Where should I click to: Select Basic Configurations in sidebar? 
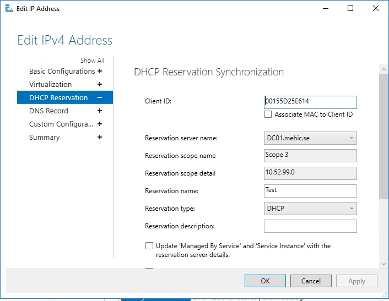click(62, 71)
